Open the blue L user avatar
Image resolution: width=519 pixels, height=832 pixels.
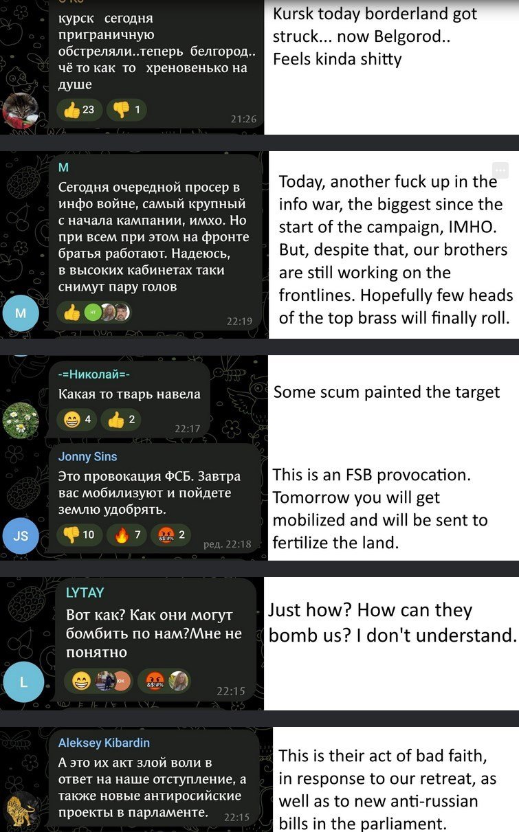coord(23,682)
